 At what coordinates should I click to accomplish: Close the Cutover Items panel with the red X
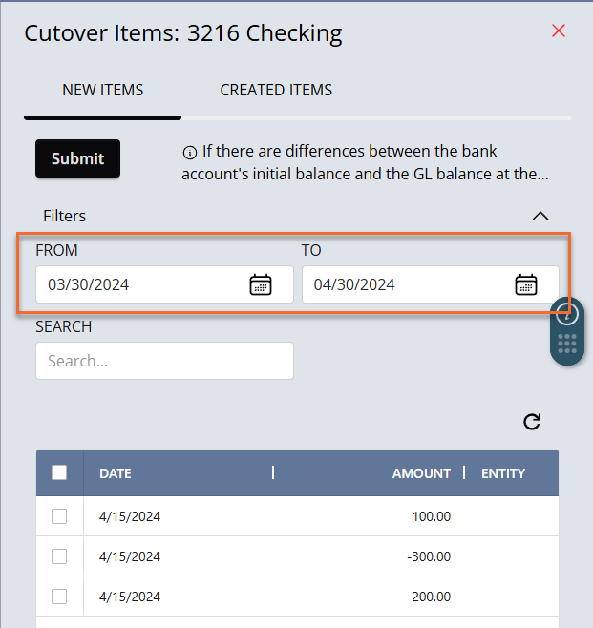pos(558,31)
